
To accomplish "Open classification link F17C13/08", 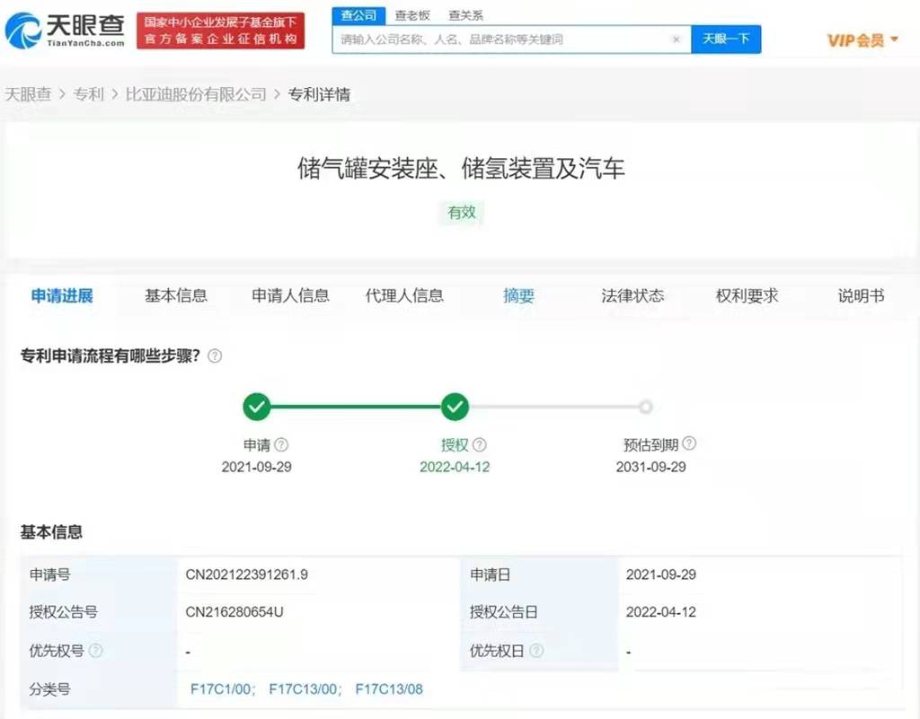I will [x=389, y=689].
